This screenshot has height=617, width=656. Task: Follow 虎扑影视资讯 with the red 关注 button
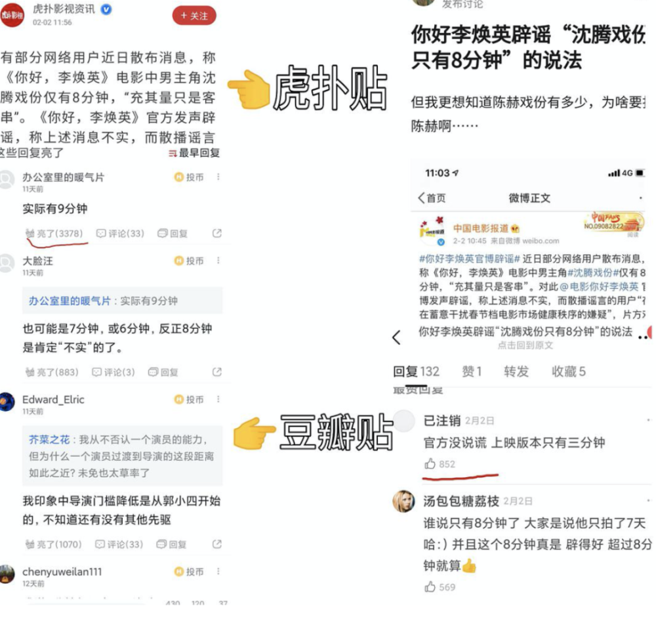click(x=194, y=16)
